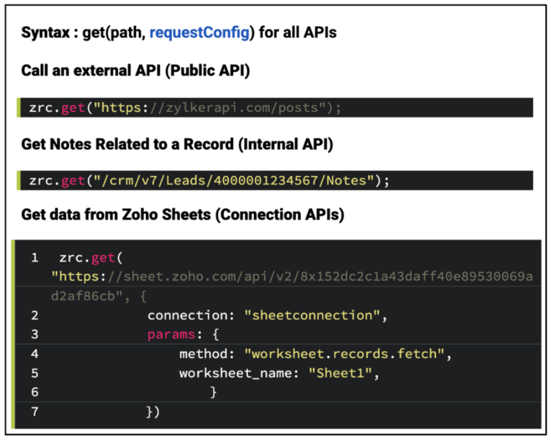
Task: Click the sheet.zoho.com API URL string
Action: click(292, 277)
